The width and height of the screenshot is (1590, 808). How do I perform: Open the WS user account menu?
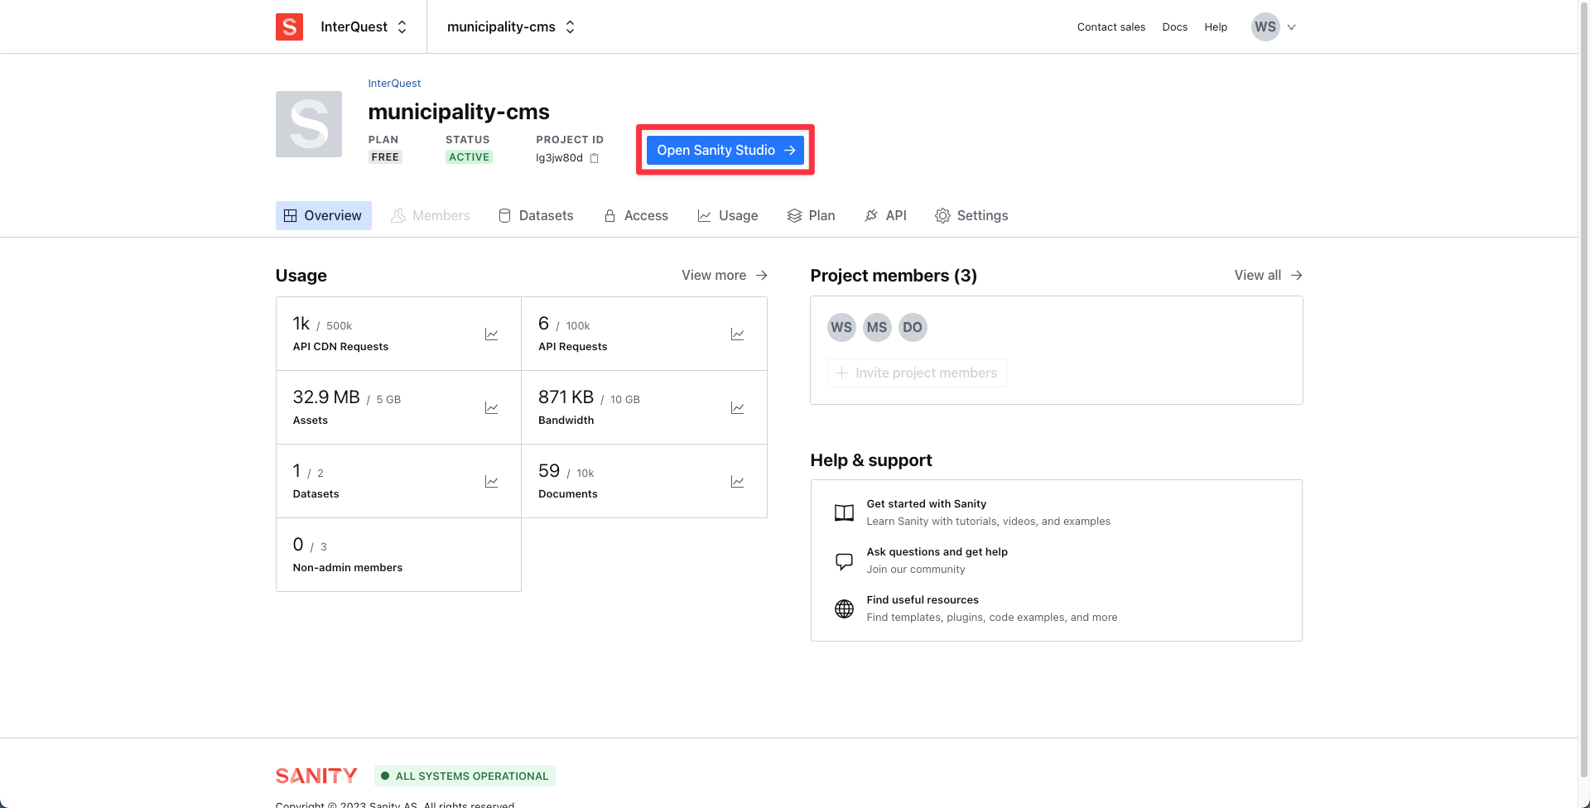click(x=1273, y=26)
